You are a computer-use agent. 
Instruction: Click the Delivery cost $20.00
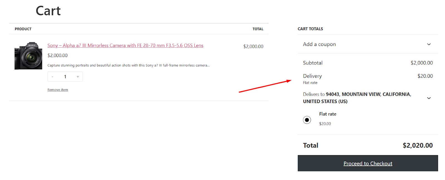(x=425, y=76)
